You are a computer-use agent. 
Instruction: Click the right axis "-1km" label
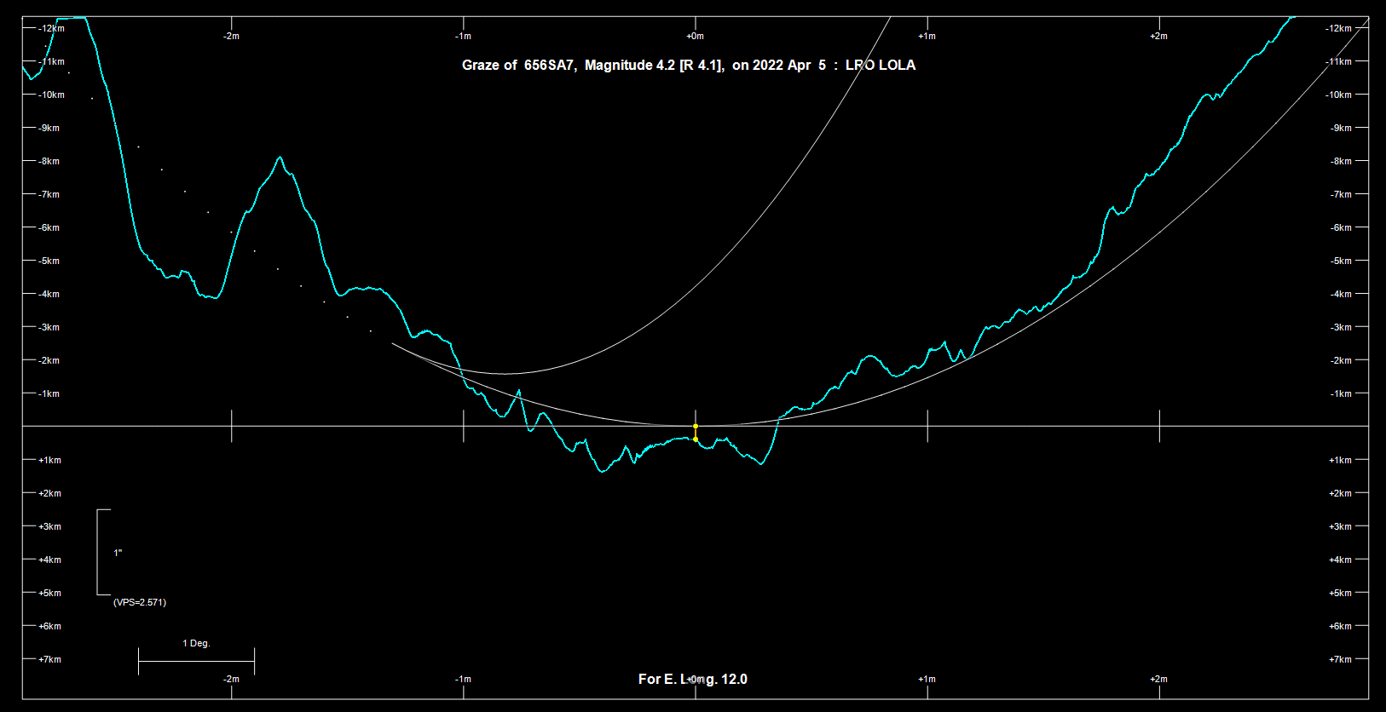pyautogui.click(x=1341, y=393)
